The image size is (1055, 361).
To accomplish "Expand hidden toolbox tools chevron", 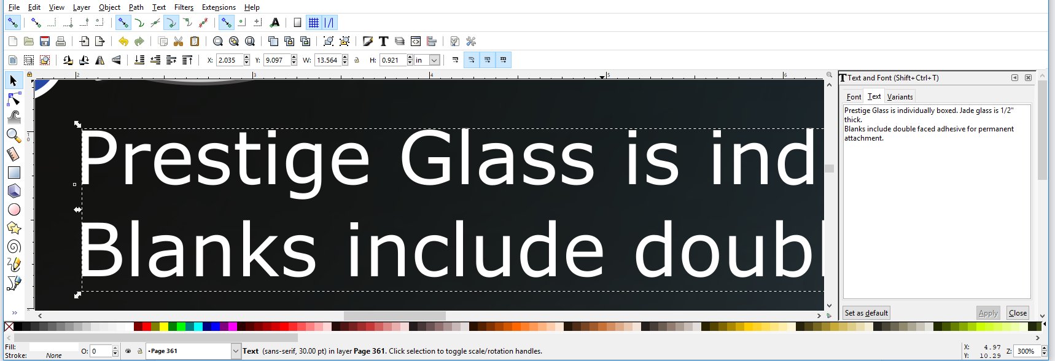I will [14, 312].
